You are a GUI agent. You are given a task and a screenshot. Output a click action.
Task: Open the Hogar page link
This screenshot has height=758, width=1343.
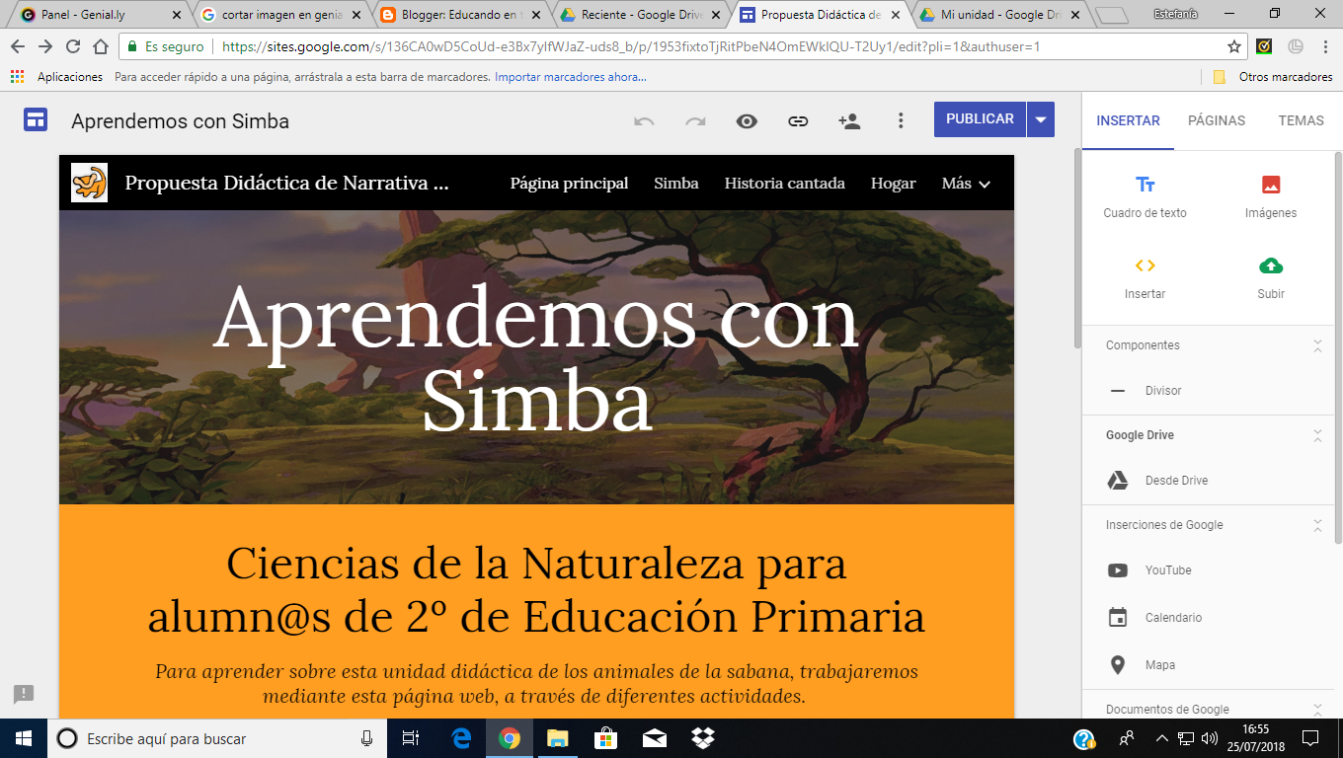(x=894, y=184)
